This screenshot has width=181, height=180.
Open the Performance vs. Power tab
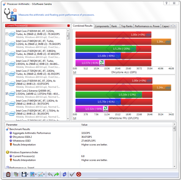(147, 26)
